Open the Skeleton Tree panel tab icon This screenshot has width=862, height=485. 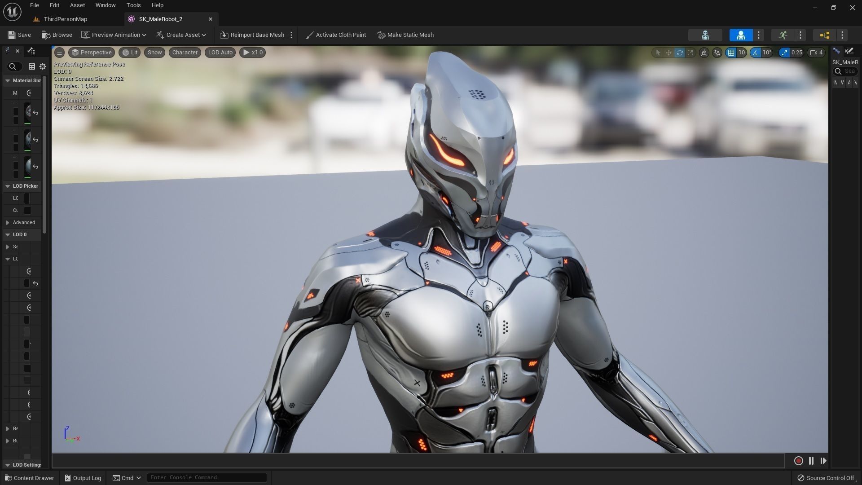(31, 51)
